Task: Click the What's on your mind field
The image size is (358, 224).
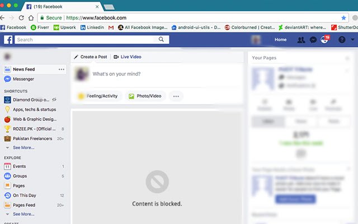Action: (x=116, y=74)
